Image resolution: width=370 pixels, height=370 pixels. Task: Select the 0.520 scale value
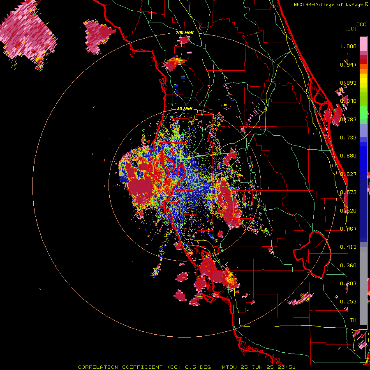[348, 211]
